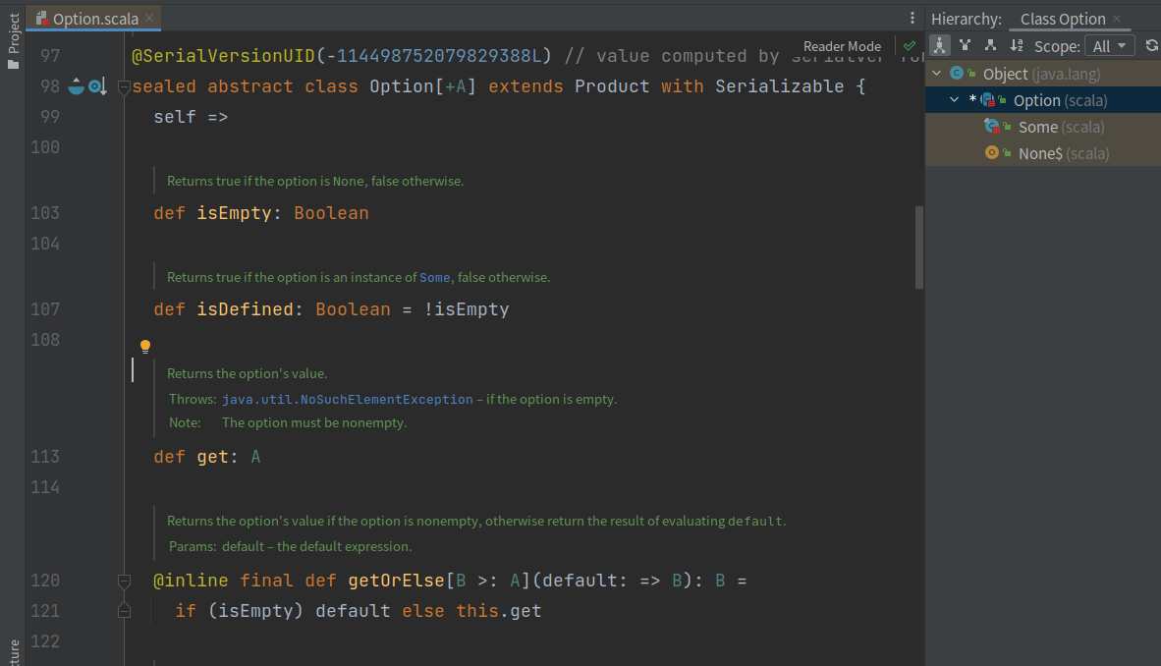Click the Hierarchy: panel title
This screenshot has width=1161, height=666.
967,19
